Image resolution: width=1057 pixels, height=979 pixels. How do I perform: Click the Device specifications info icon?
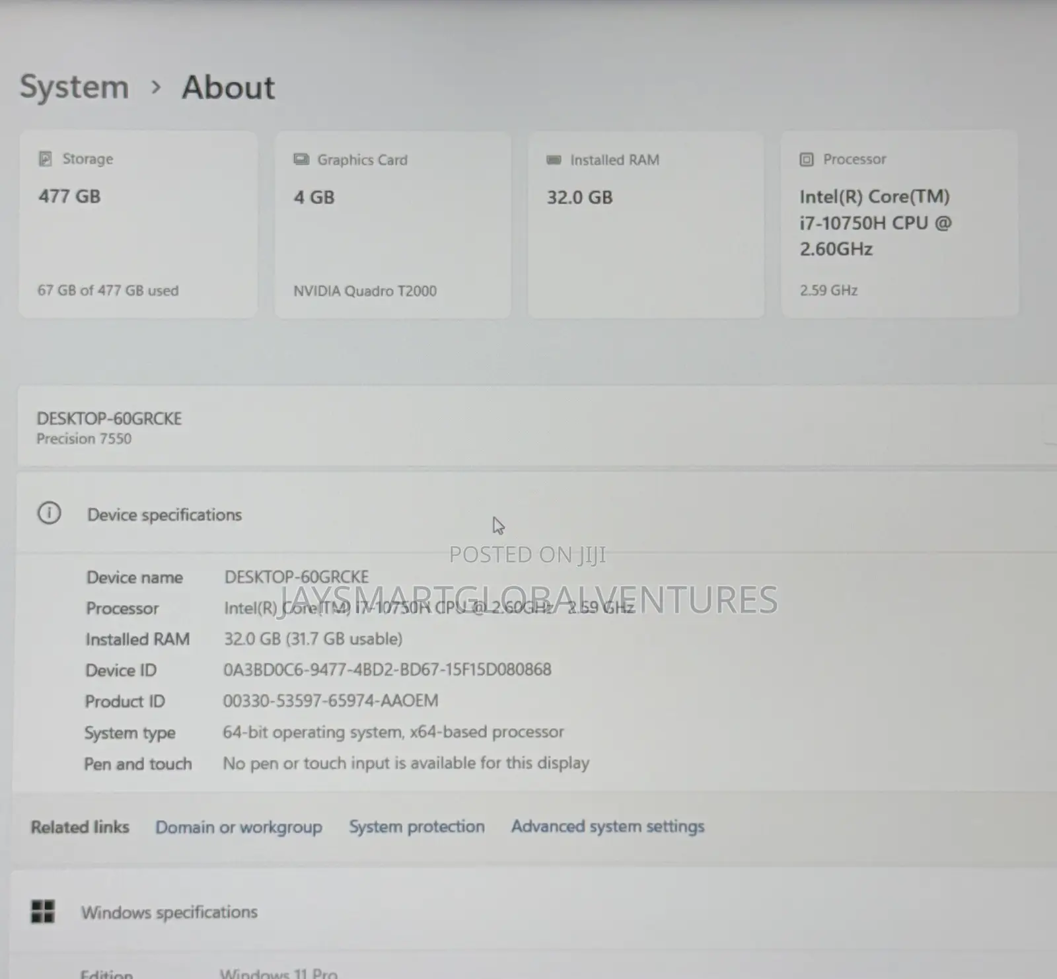point(49,513)
